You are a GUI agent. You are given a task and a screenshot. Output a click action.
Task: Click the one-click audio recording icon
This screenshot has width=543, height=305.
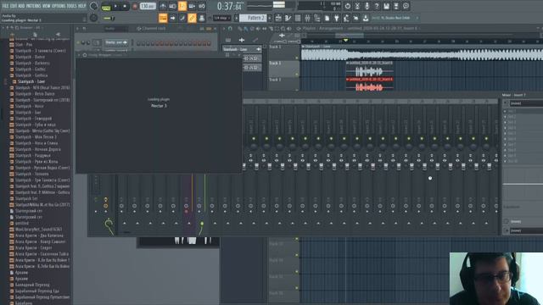(x=367, y=6)
